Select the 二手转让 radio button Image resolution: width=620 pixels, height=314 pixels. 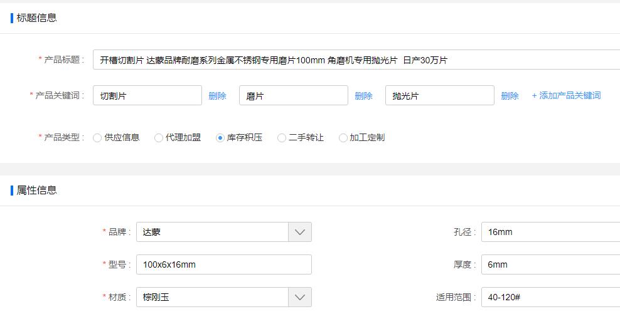click(282, 138)
